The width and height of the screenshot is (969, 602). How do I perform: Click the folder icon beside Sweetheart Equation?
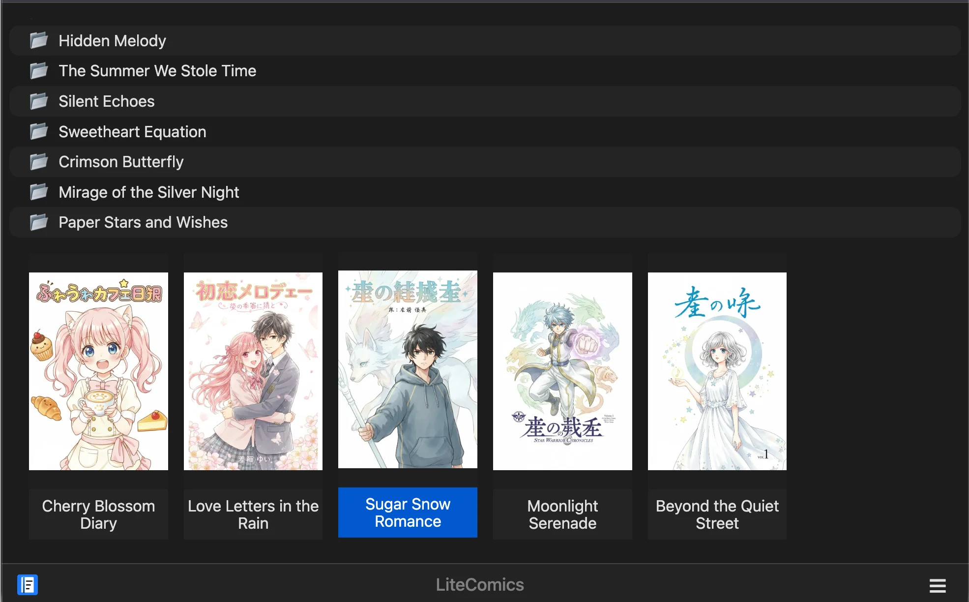coord(38,132)
